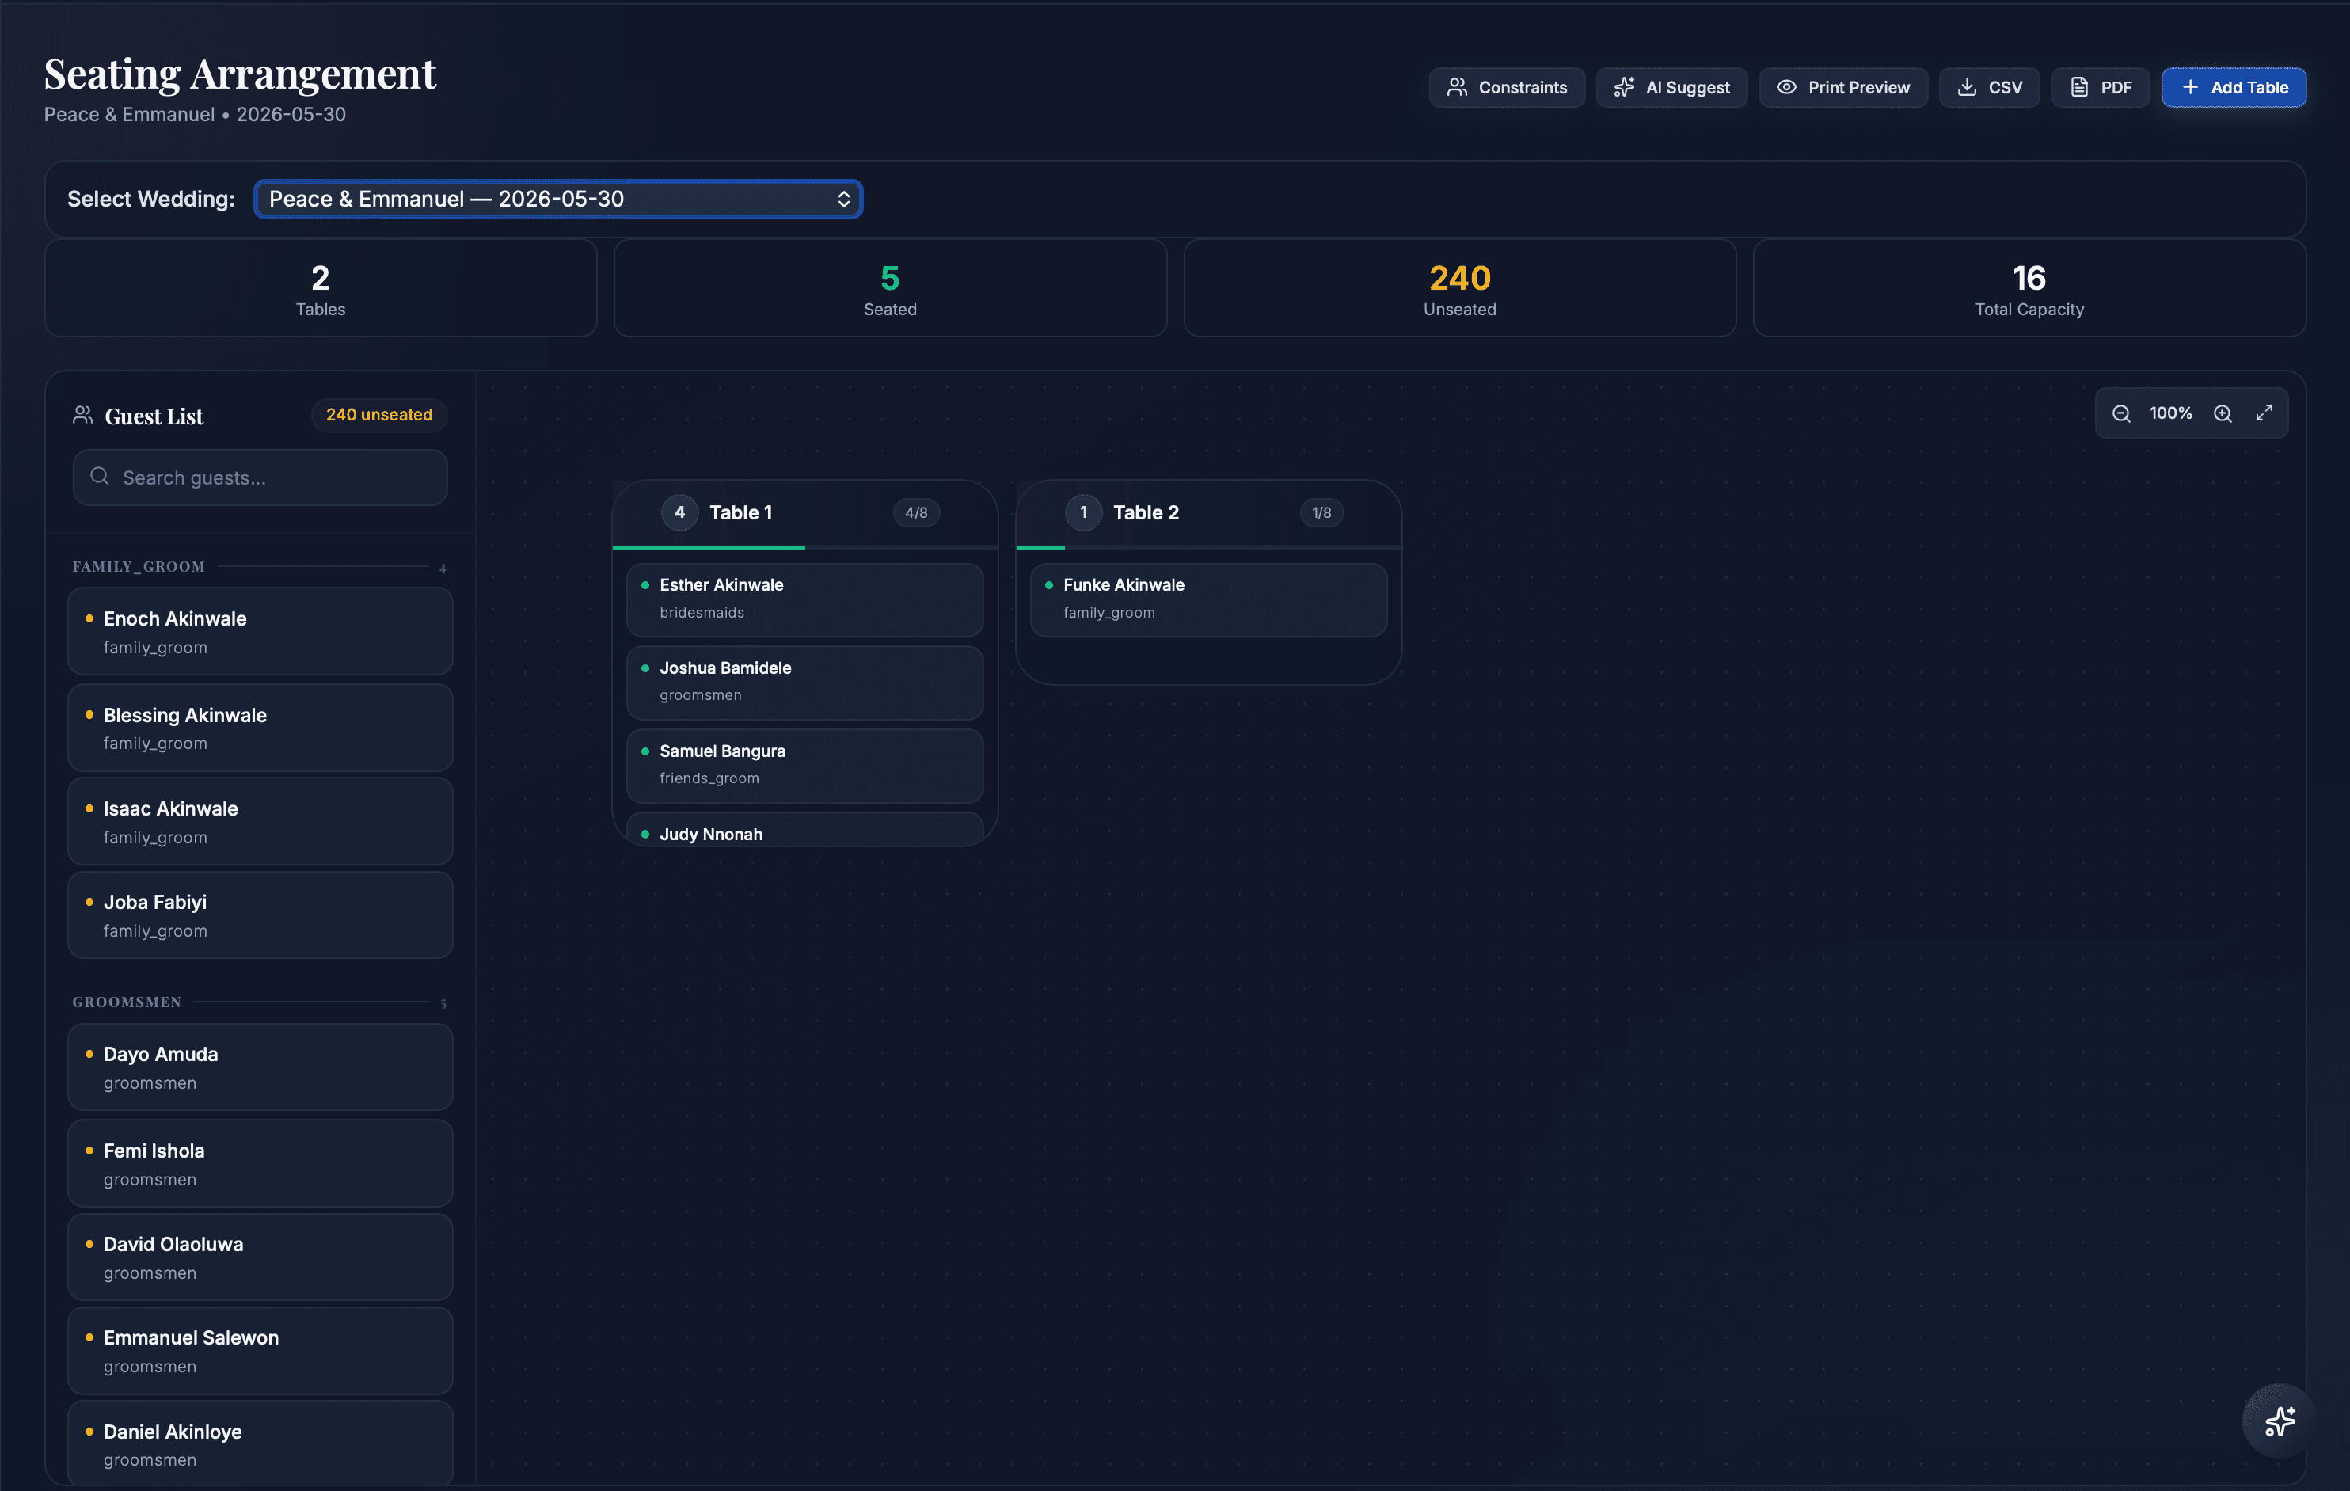The height and width of the screenshot is (1491, 2350).
Task: Click the 240 unseated badge
Action: point(378,414)
